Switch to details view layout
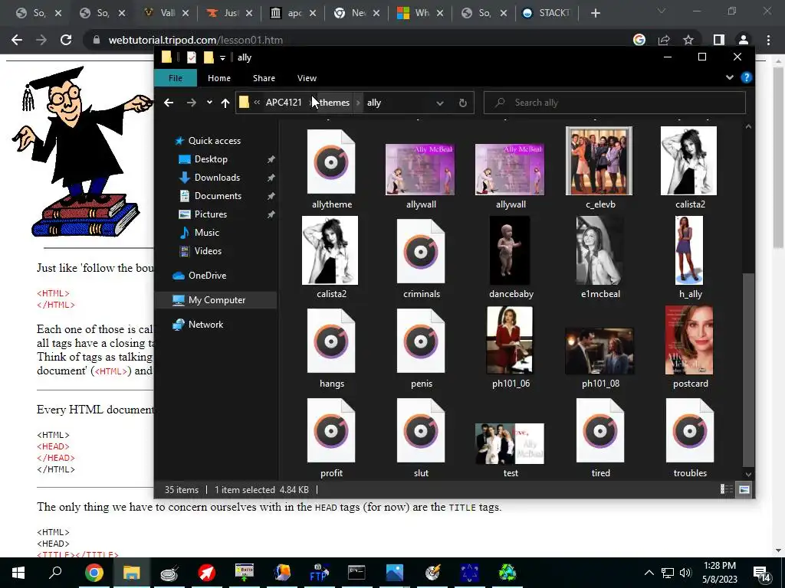 [x=727, y=489]
